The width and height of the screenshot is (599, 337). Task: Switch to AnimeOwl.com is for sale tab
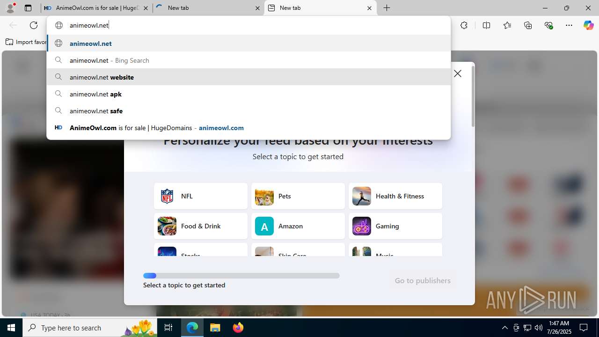coord(97,8)
